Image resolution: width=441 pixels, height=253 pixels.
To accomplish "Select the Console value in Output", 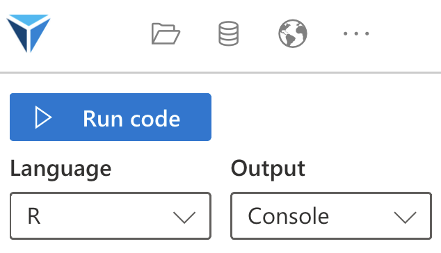I will coord(288,216).
